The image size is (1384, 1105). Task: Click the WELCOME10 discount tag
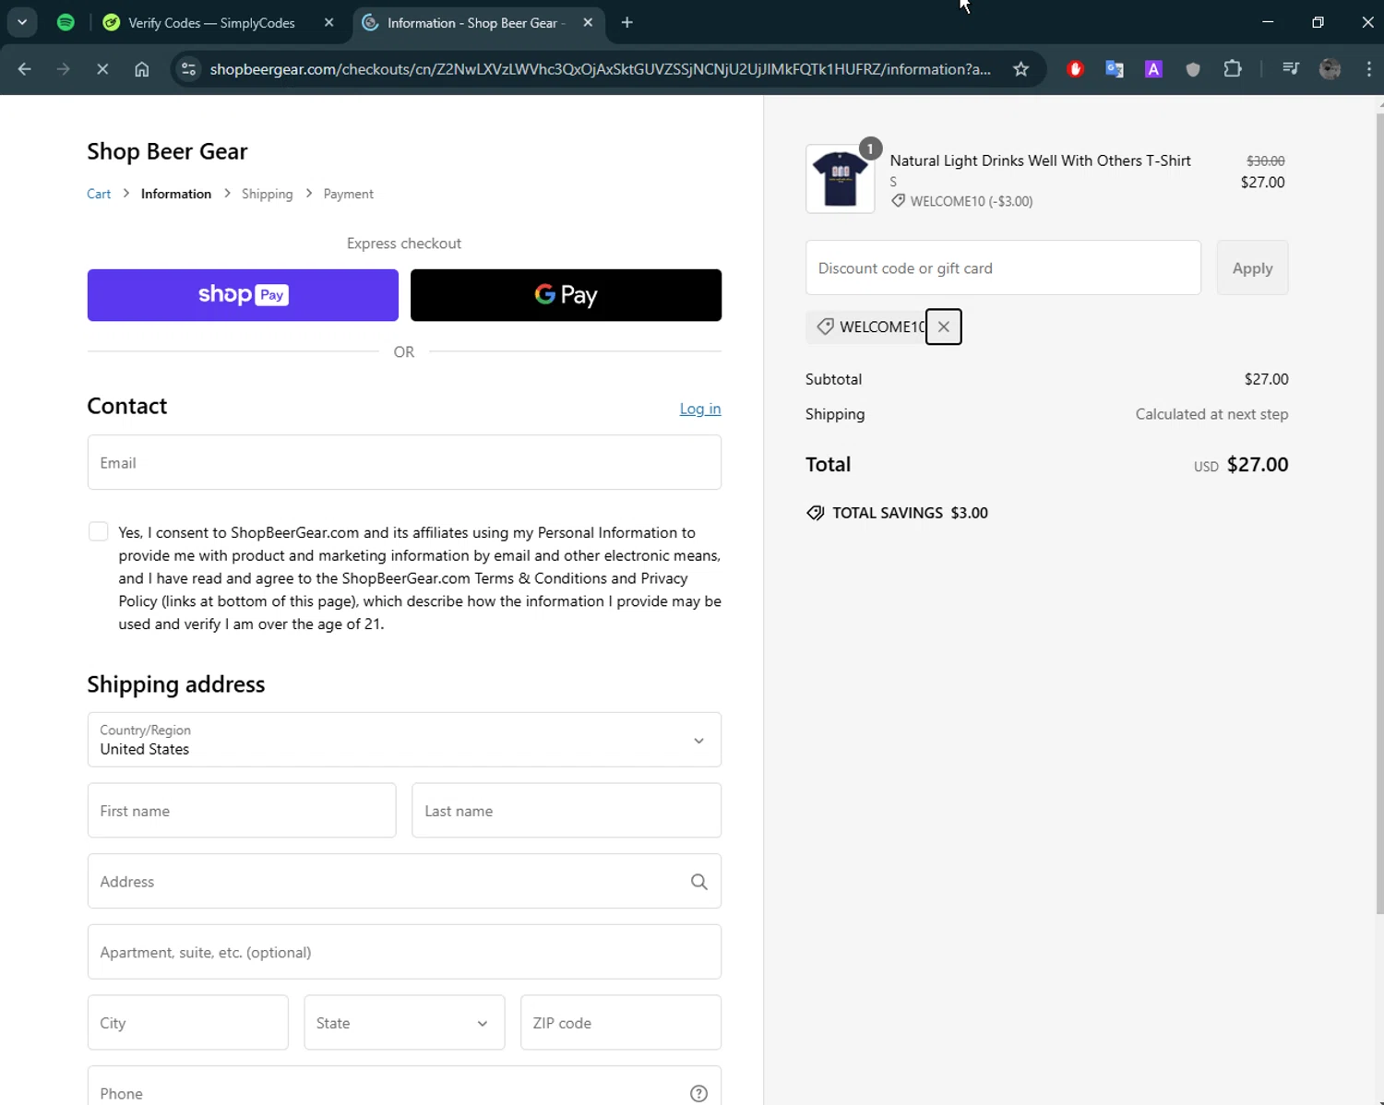870,327
